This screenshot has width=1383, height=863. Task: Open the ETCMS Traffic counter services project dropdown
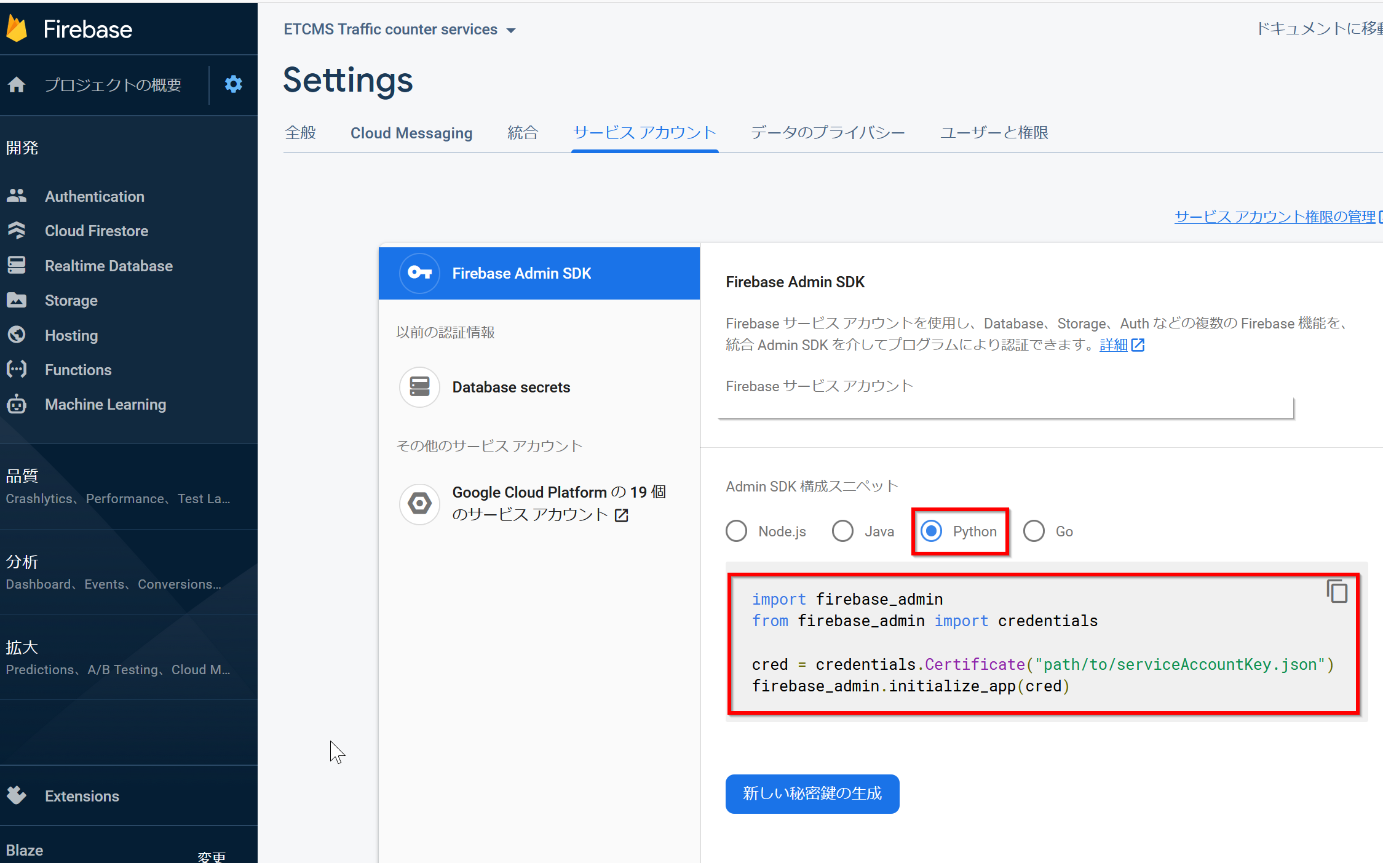point(400,30)
